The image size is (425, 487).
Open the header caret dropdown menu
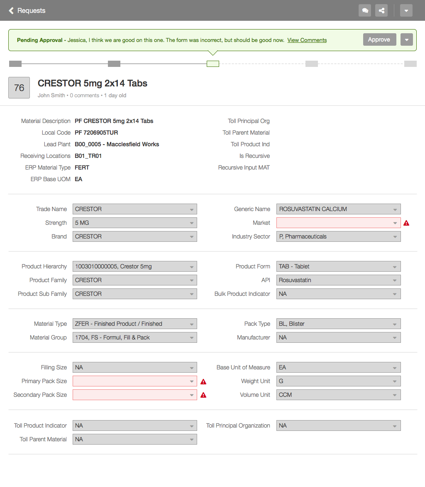406,10
